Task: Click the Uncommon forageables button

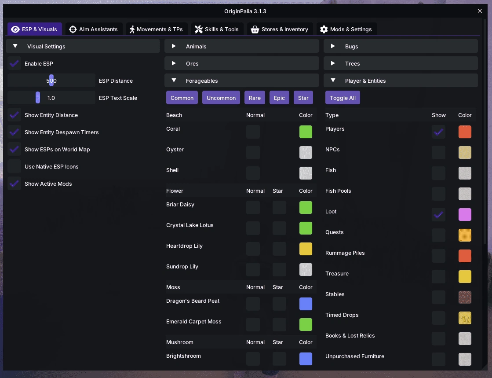Action: (x=221, y=98)
